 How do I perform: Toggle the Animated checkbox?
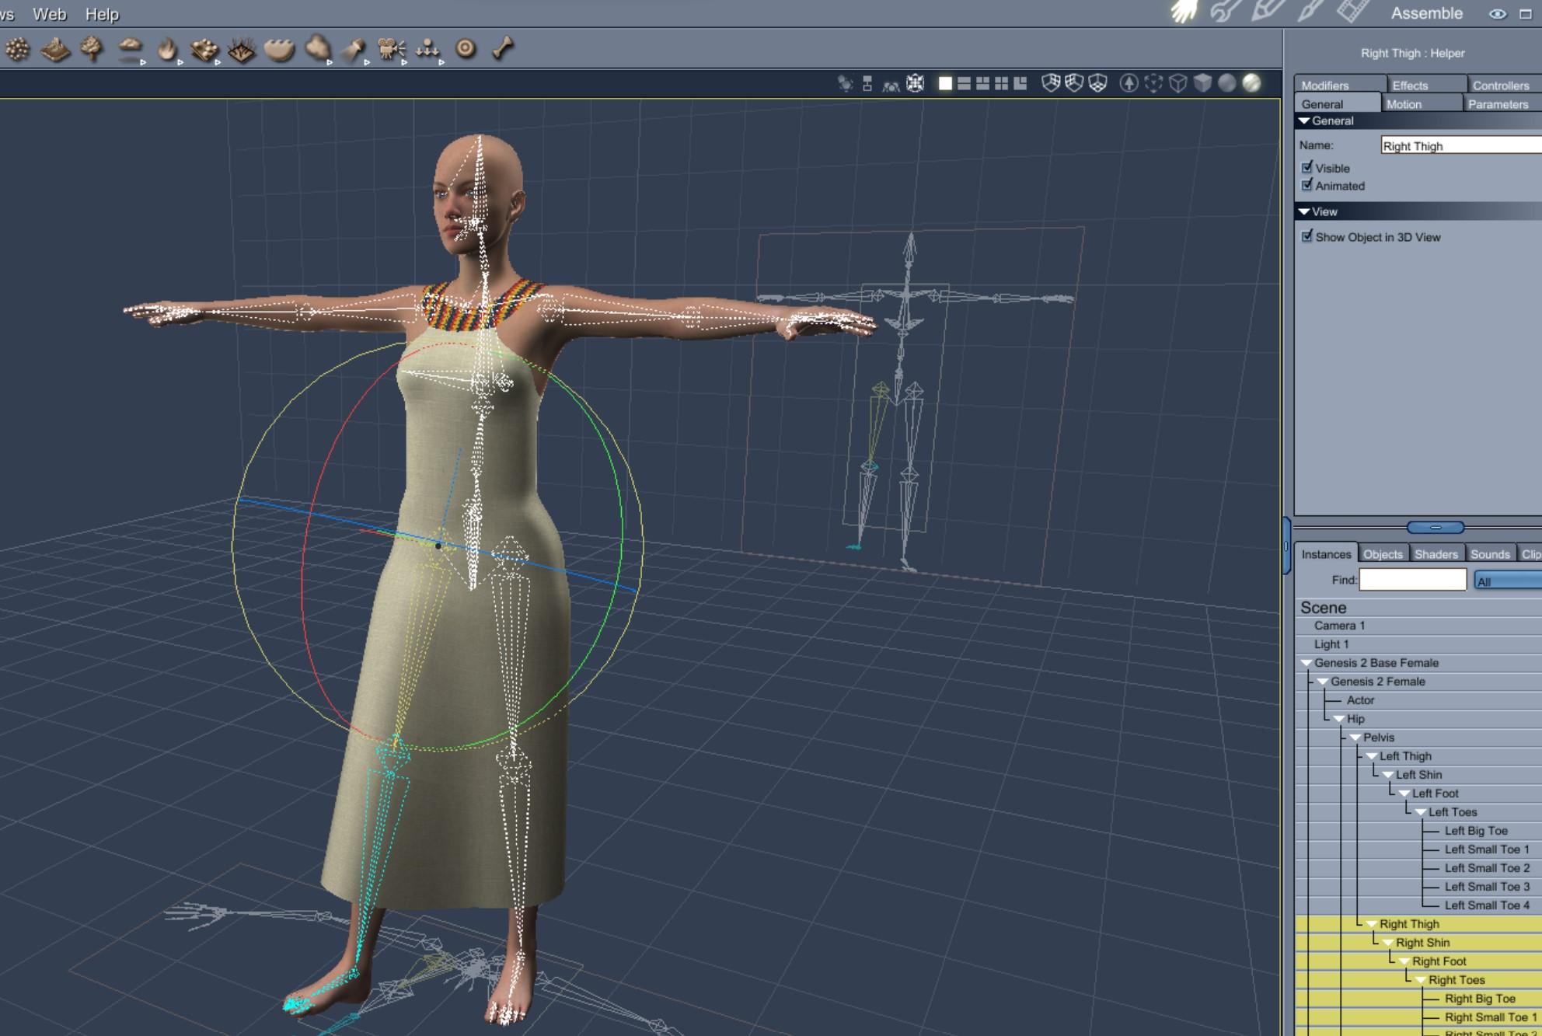1307,185
